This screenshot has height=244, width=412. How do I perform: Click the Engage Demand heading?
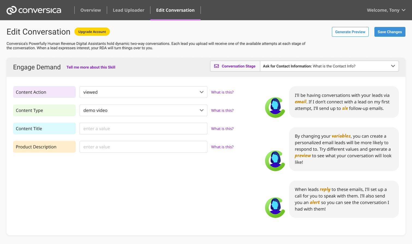click(37, 67)
